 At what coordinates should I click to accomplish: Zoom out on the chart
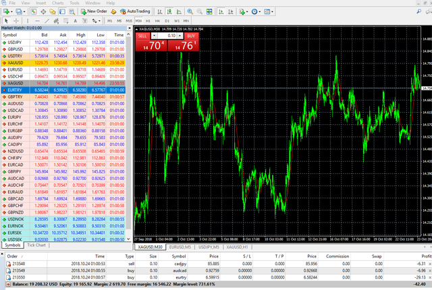[x=200, y=11]
